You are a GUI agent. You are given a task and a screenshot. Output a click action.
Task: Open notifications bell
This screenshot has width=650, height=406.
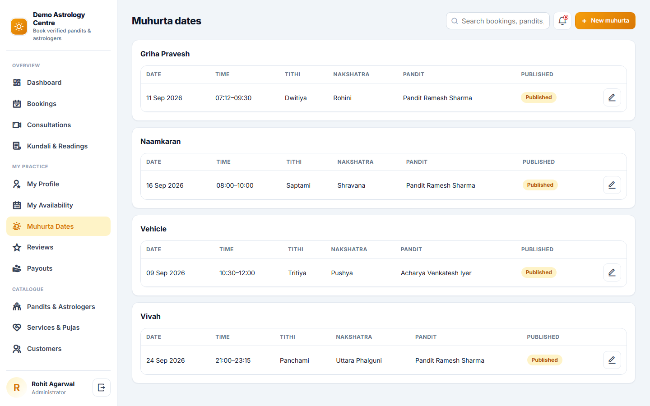(x=562, y=21)
